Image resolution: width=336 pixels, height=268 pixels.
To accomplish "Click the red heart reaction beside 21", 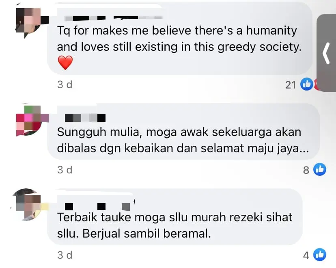I will (315, 84).
